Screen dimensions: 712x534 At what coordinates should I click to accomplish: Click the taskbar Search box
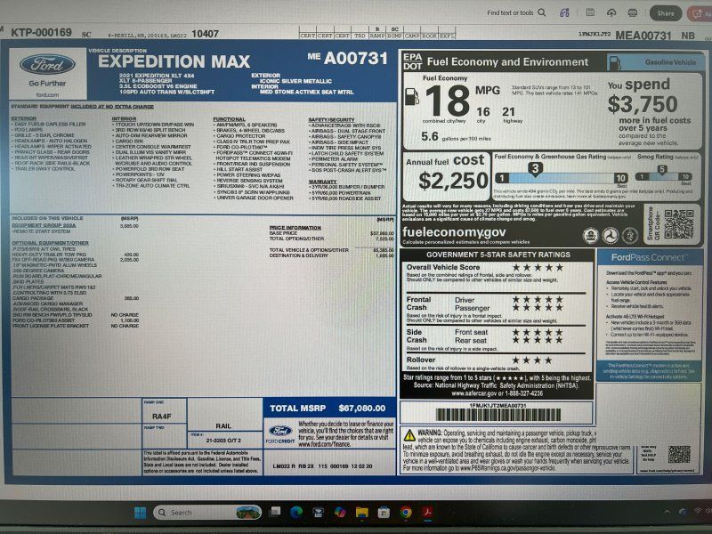coord(207,513)
